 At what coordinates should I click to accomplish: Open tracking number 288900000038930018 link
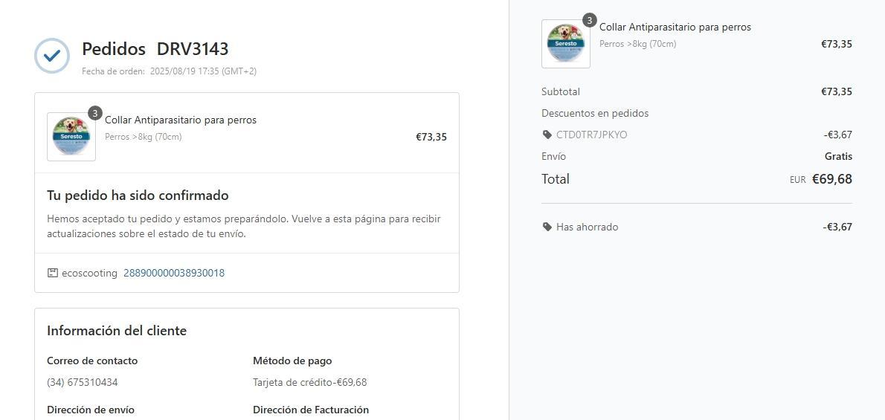click(174, 273)
